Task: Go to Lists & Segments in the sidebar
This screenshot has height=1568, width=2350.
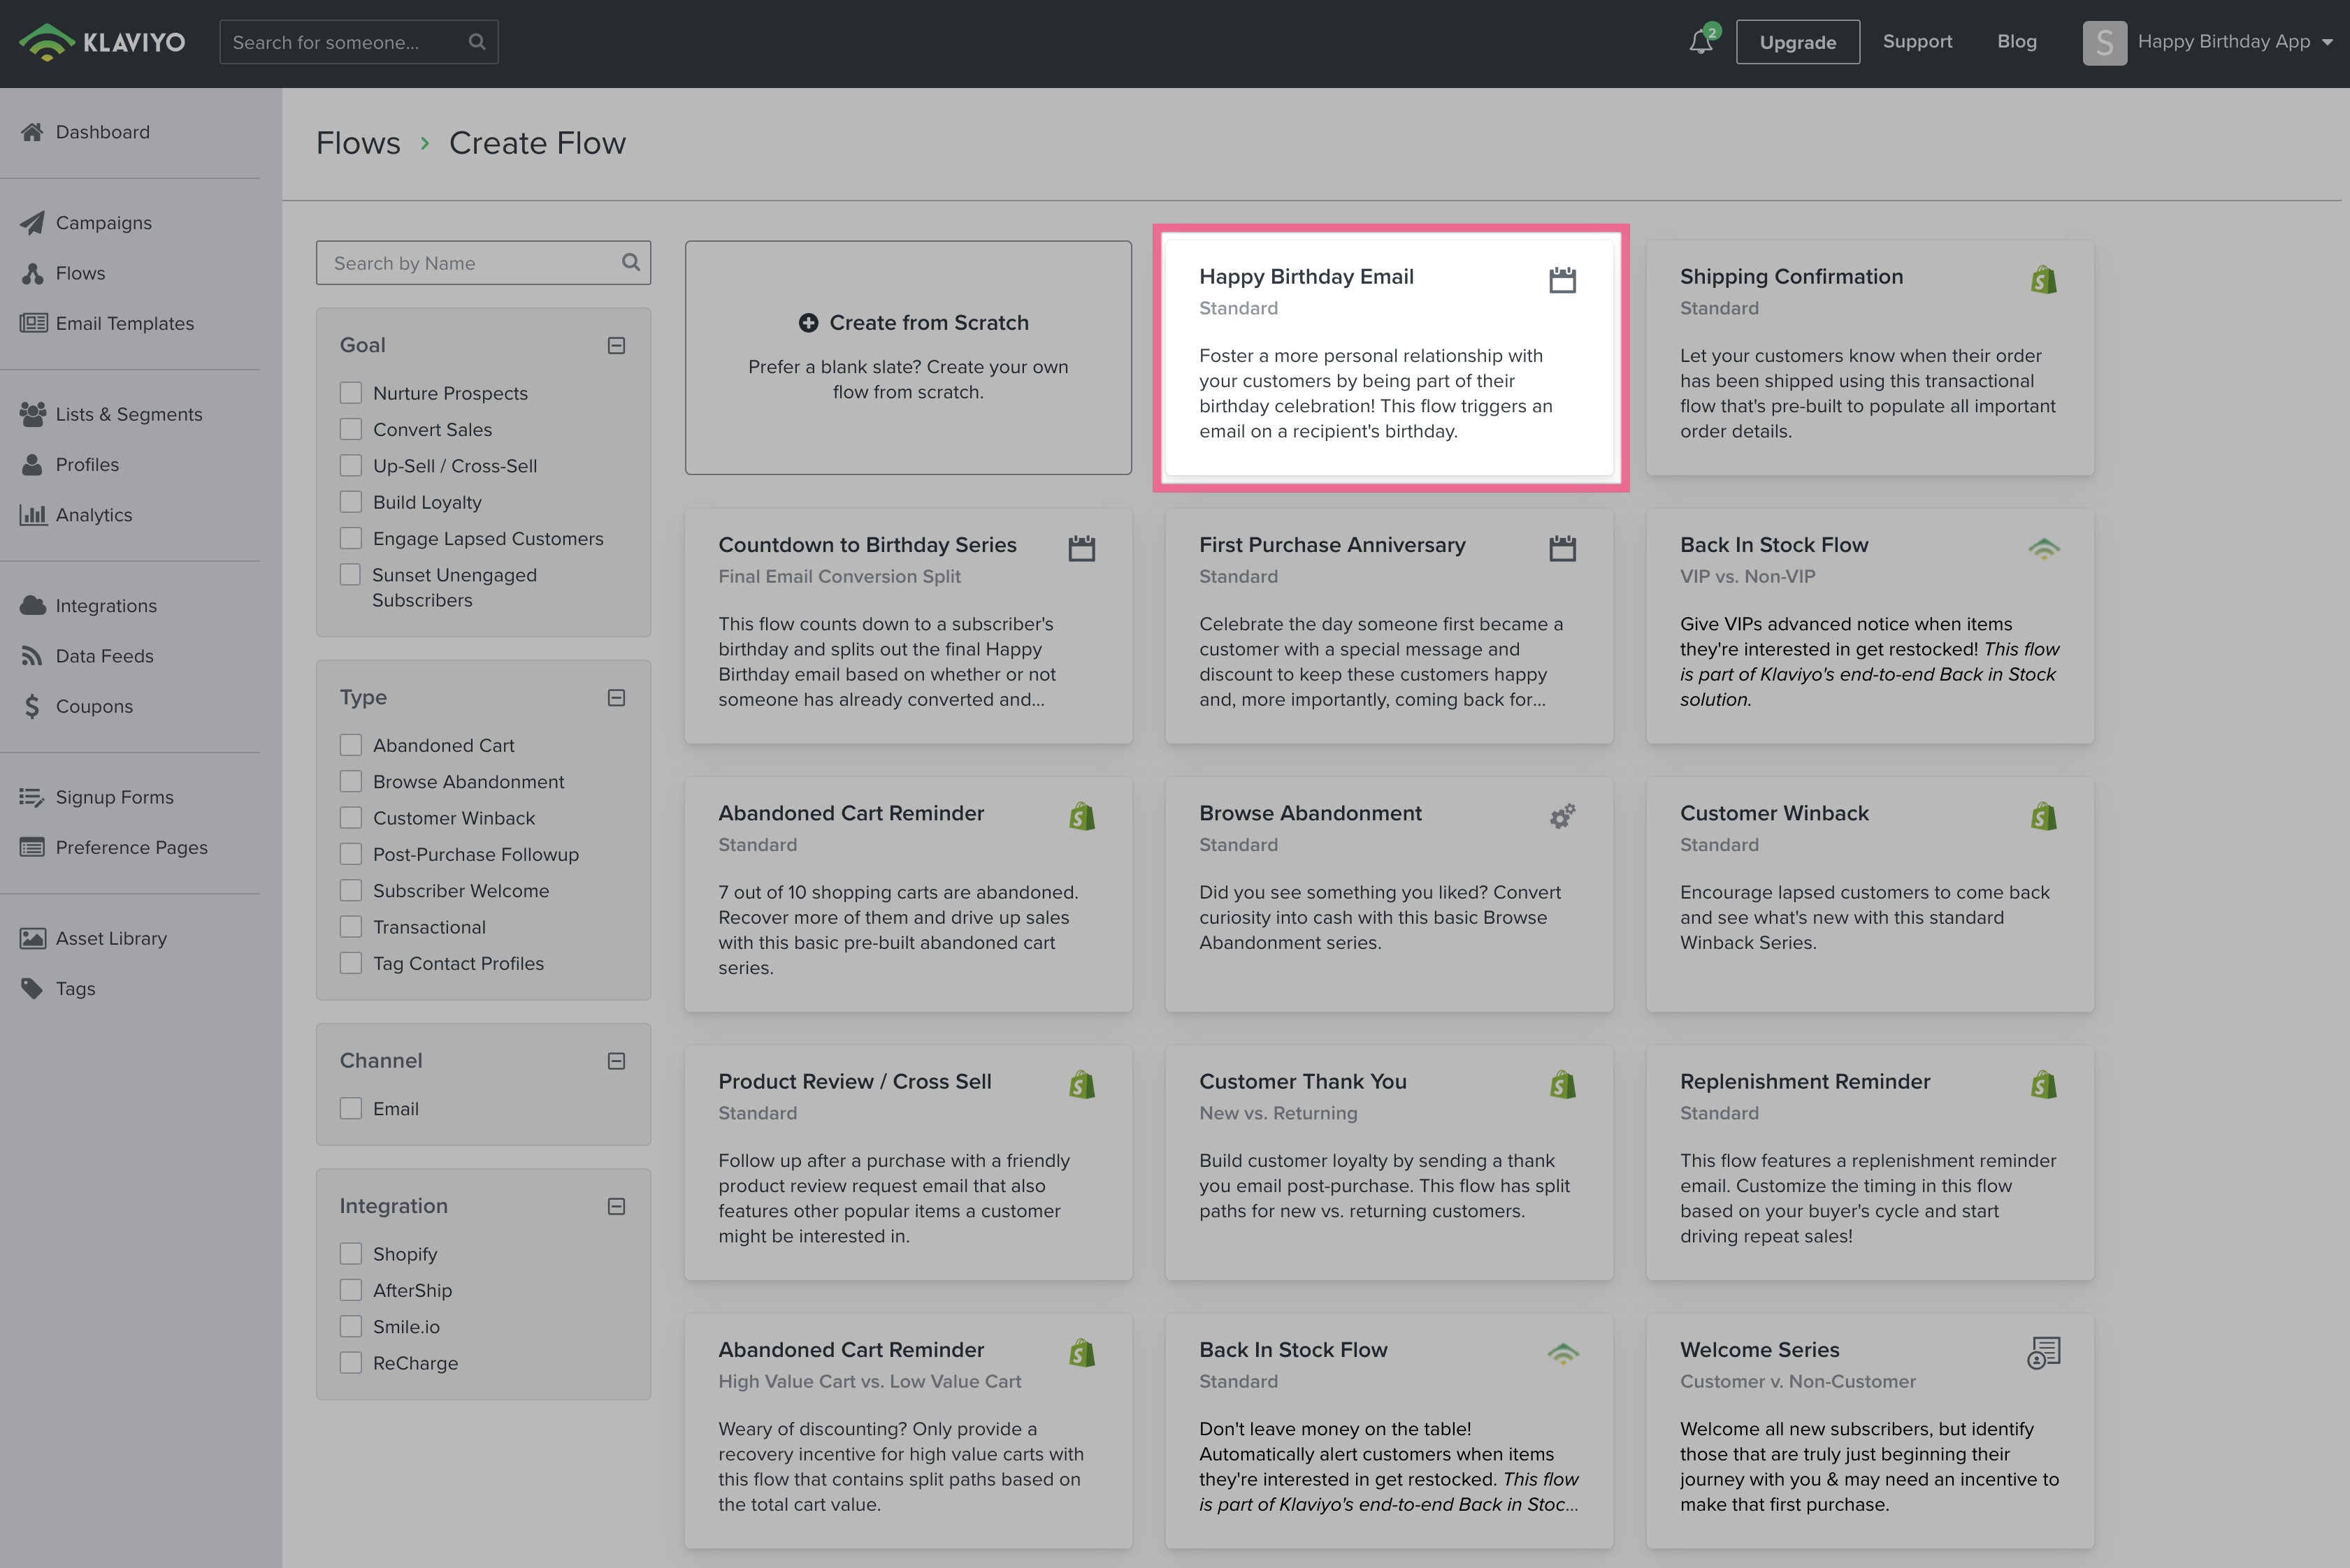Action: click(x=128, y=414)
